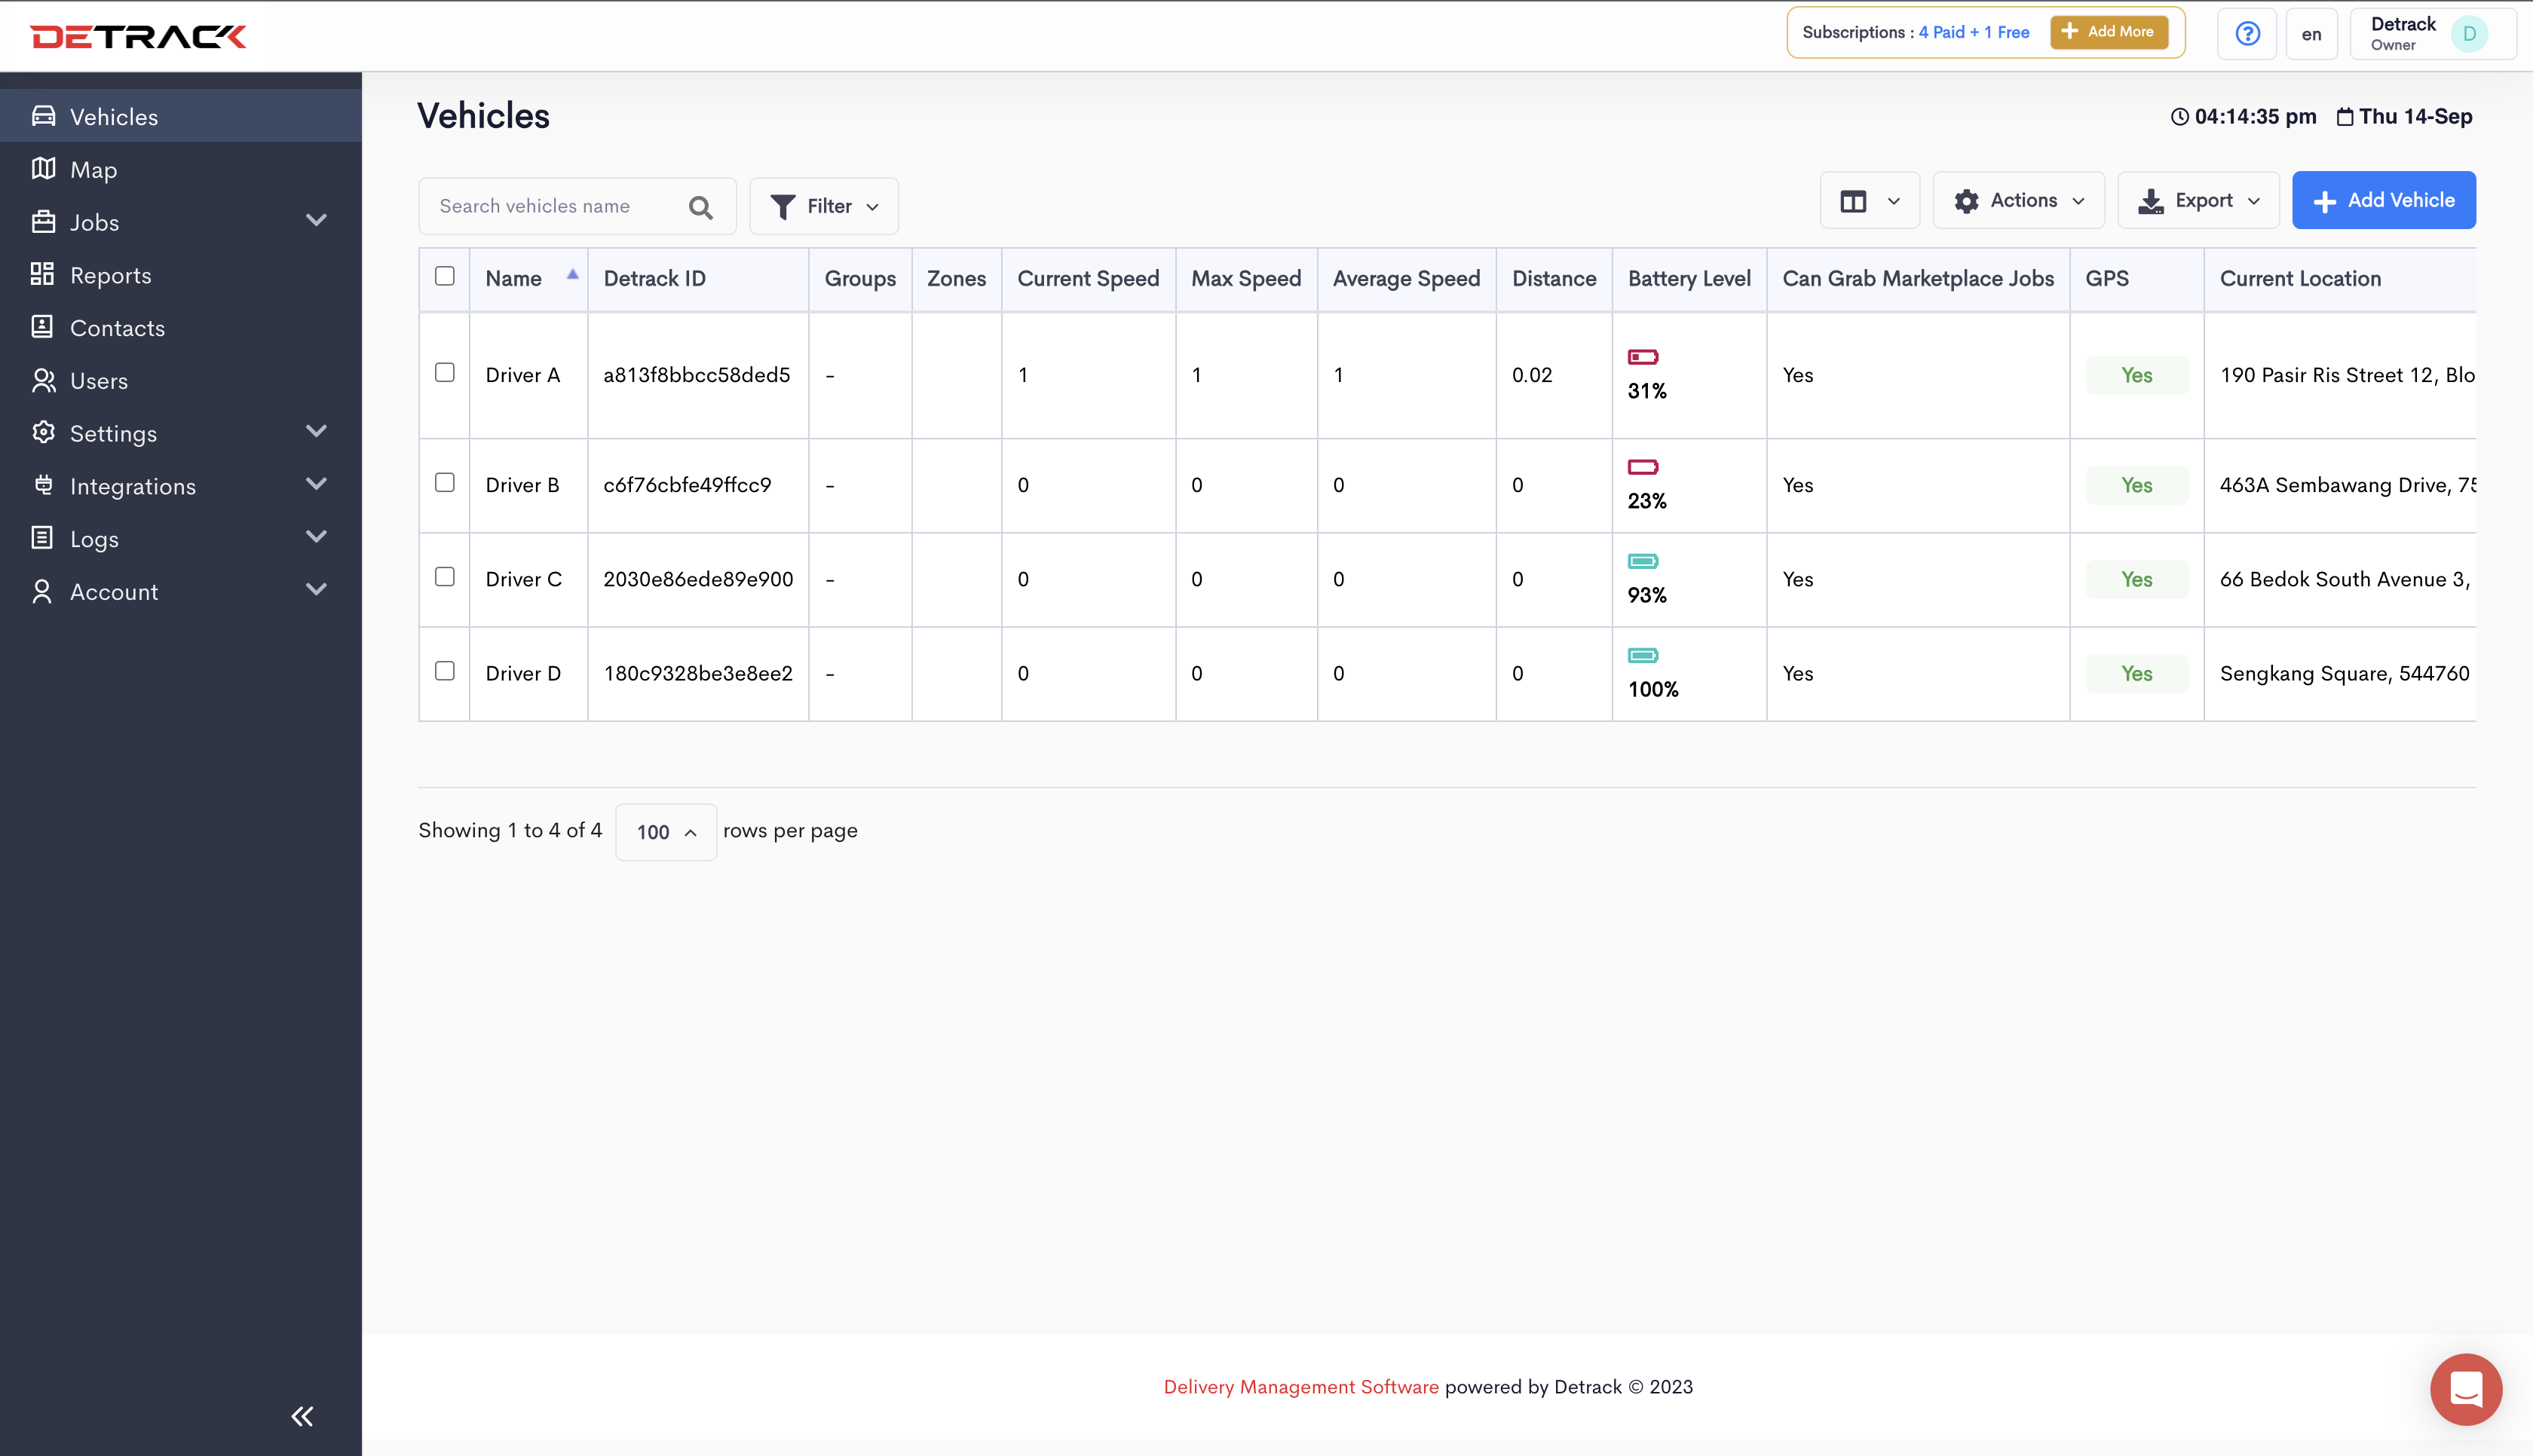
Task: Click the Name column sort arrow
Action: [x=572, y=275]
